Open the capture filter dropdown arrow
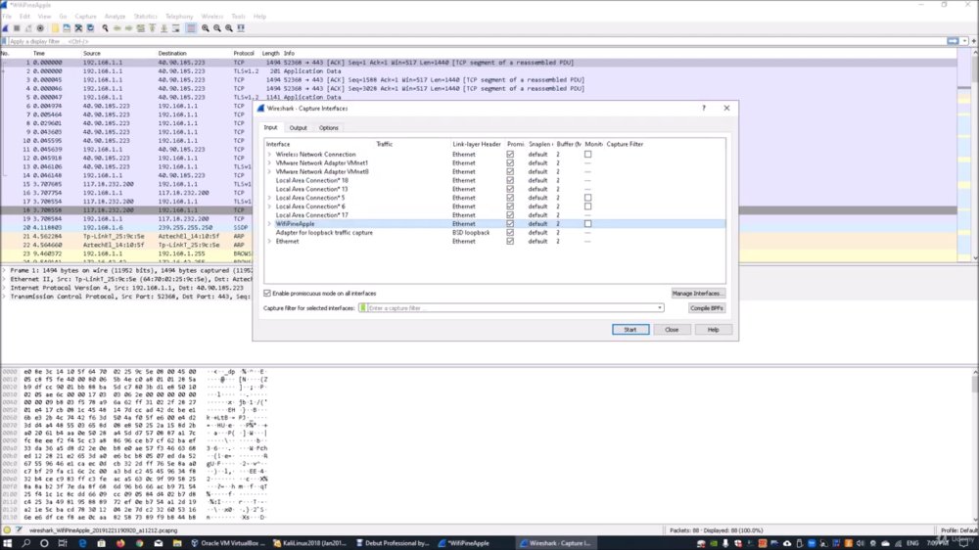979x550 pixels. 659,307
